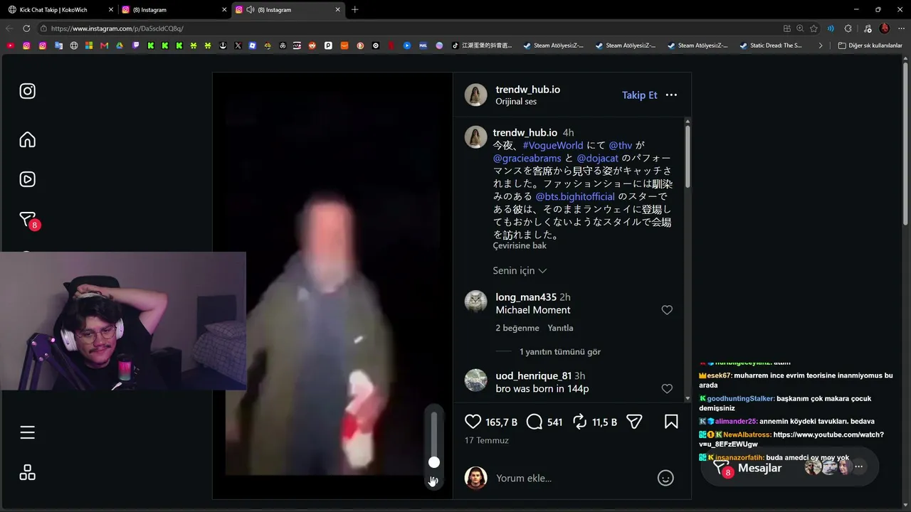This screenshot has height=512, width=911.
Task: Share the post with the paper plane icon
Action: point(634,422)
